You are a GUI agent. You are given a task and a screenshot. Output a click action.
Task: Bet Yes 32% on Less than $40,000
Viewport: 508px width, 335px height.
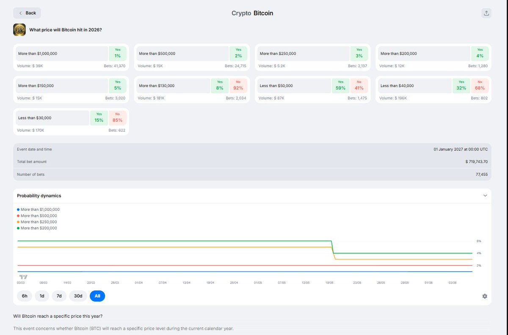click(x=461, y=86)
